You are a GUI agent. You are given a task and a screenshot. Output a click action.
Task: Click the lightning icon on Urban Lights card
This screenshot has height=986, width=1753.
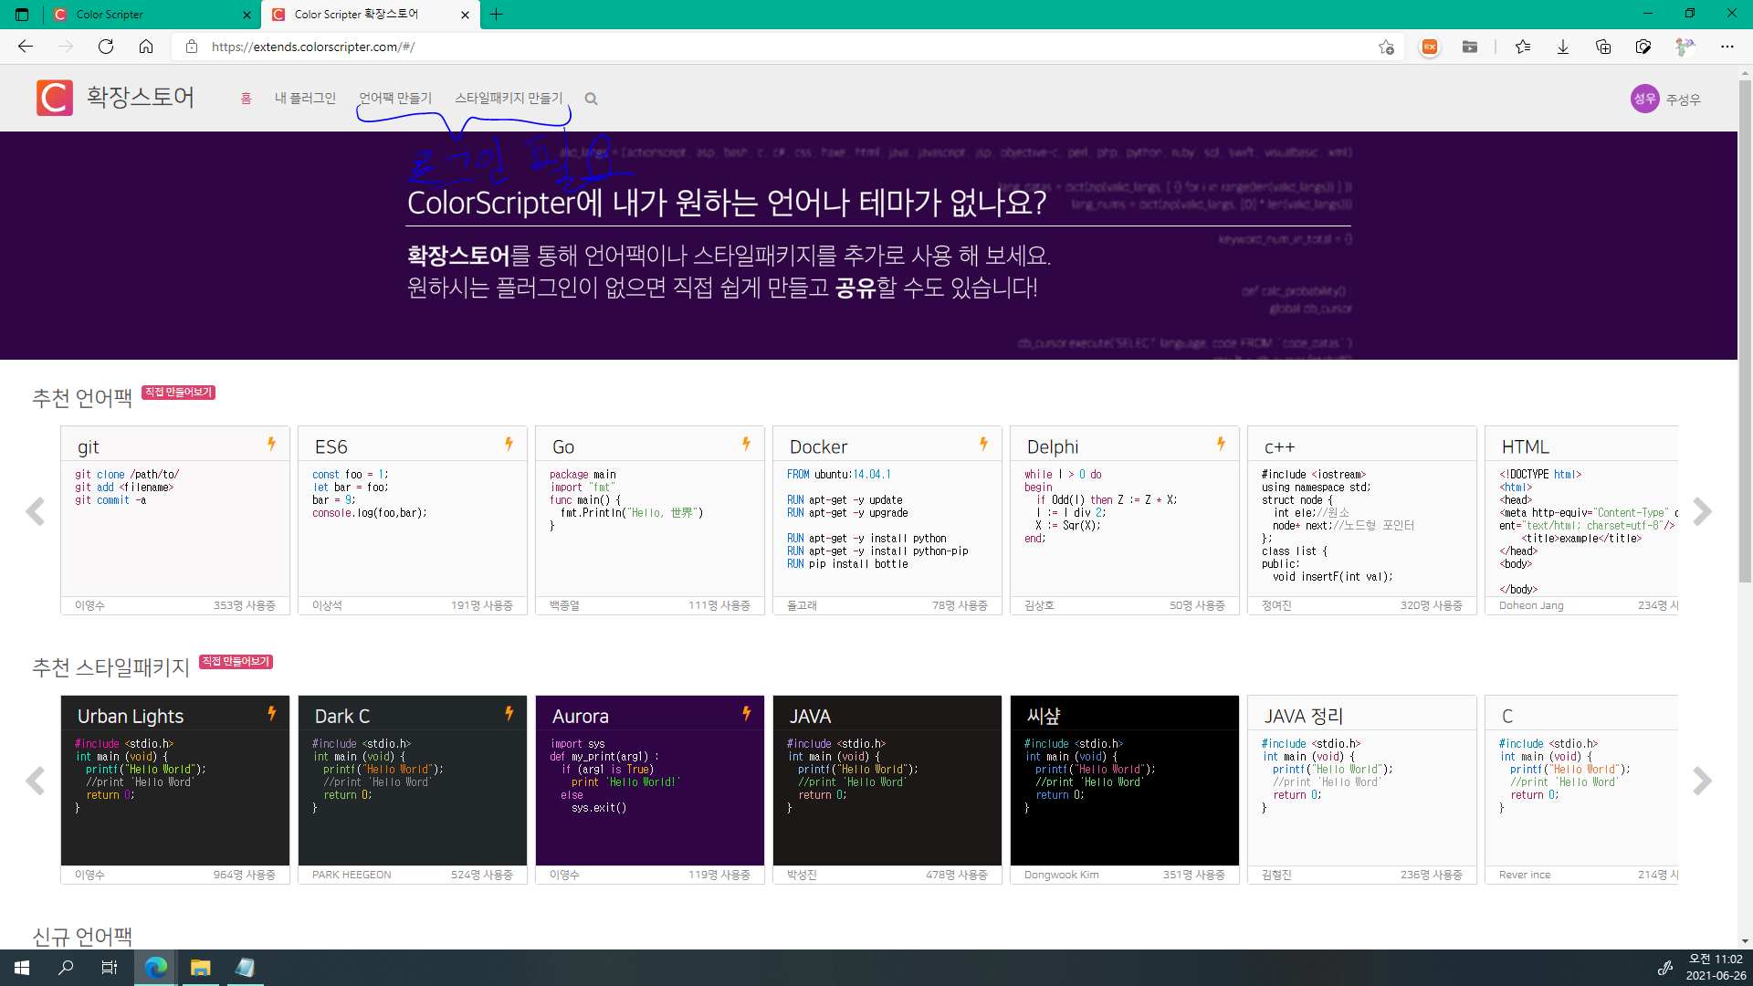(x=271, y=713)
